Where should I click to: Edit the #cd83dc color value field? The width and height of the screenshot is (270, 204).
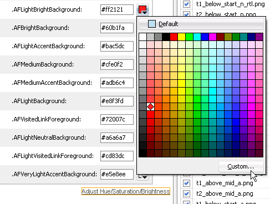point(117,156)
